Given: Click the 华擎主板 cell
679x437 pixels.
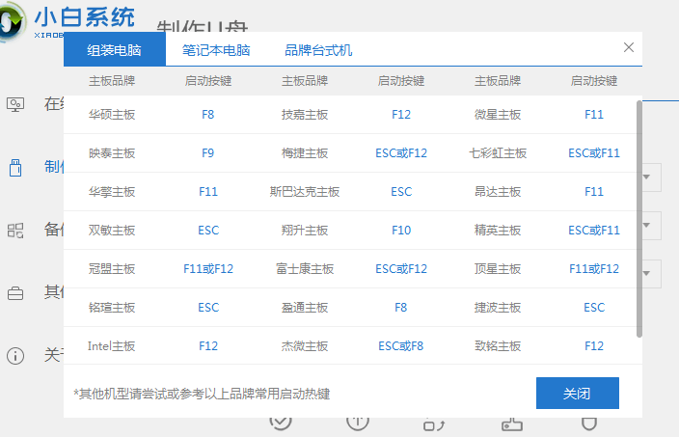Looking at the screenshot, I should [x=112, y=192].
